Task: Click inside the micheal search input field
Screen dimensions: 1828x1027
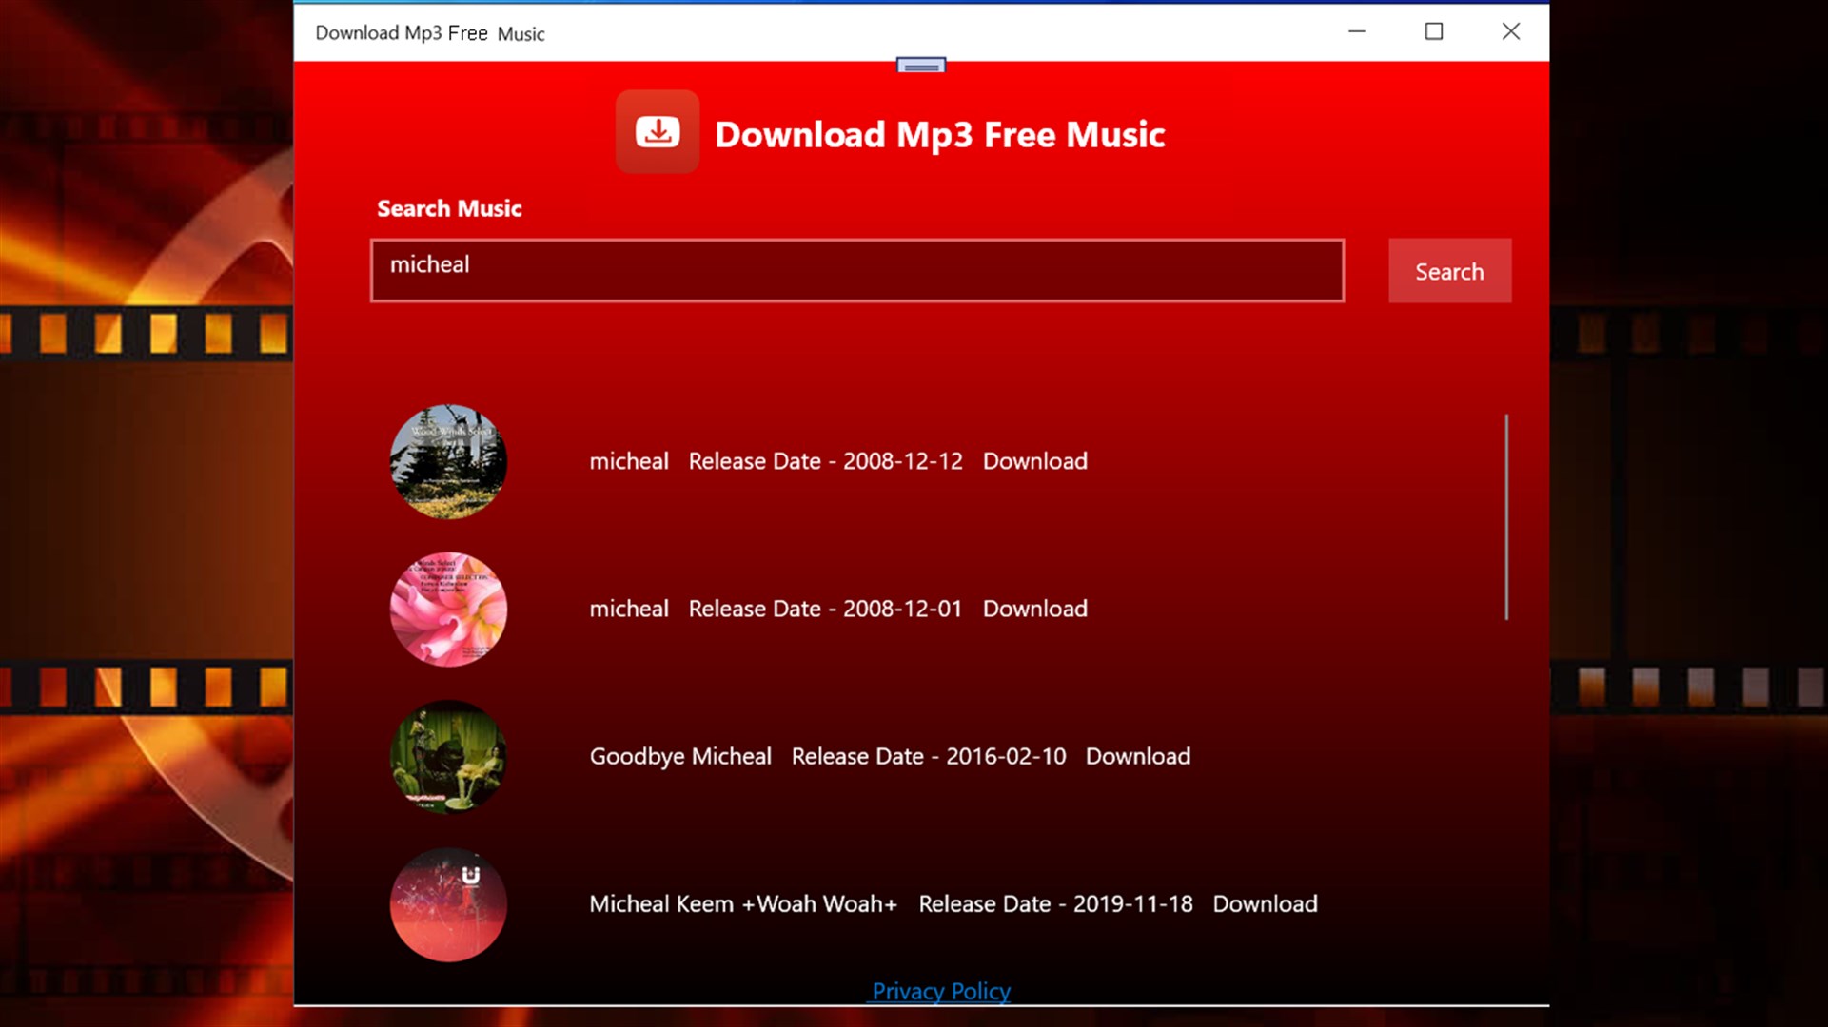Action: pos(856,270)
